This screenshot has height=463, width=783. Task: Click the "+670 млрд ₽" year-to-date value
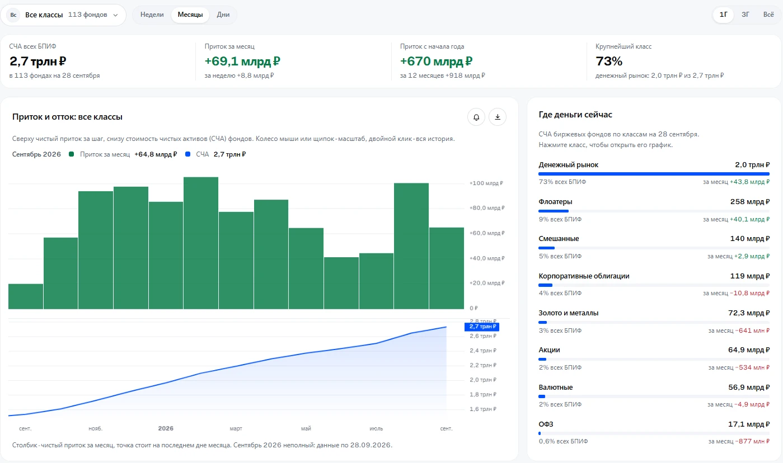[437, 62]
